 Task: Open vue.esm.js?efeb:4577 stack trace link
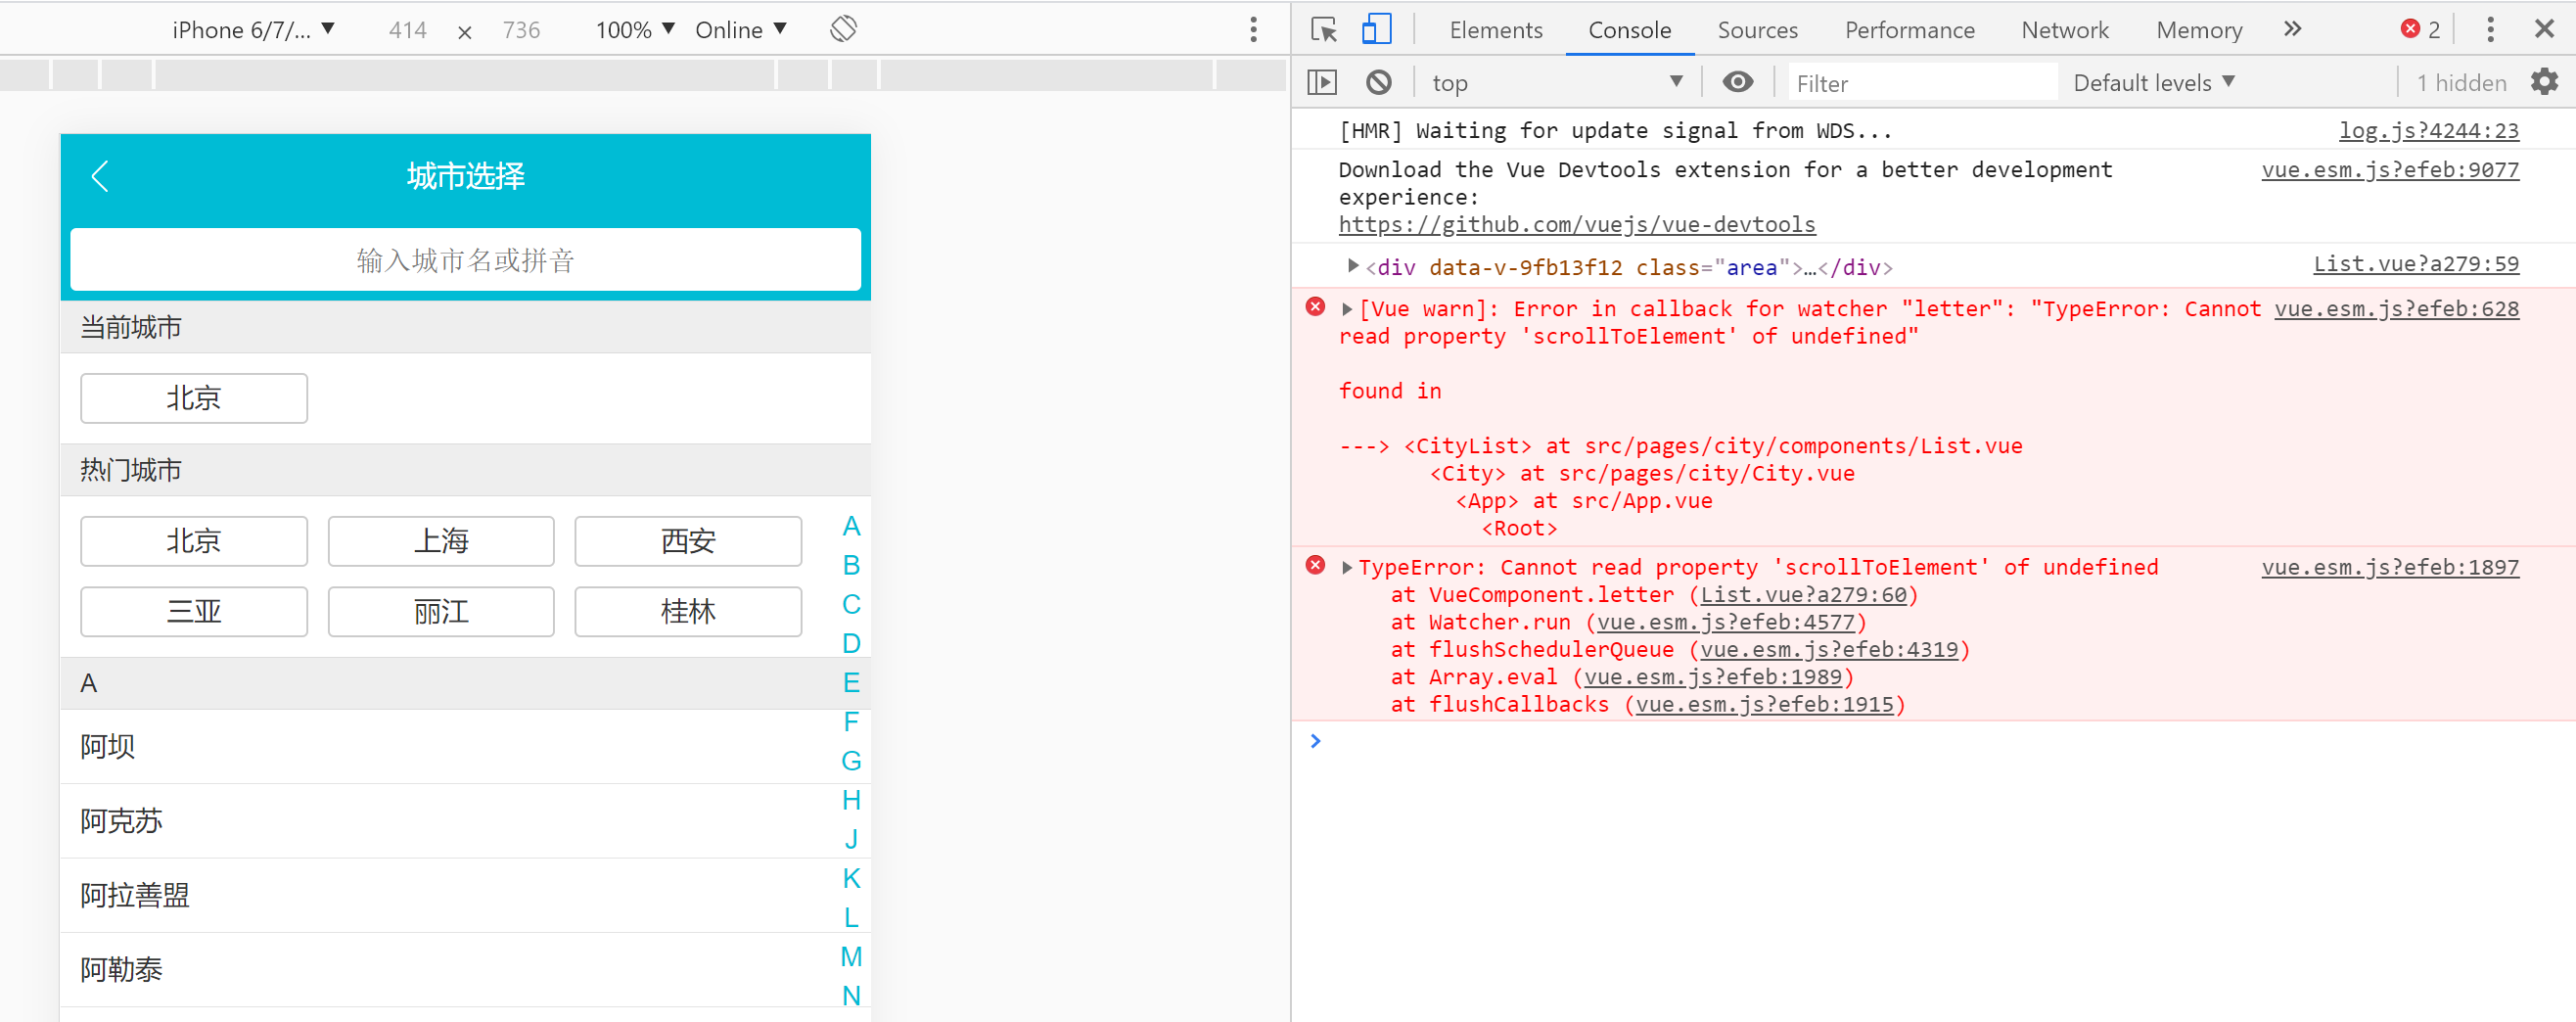click(1725, 622)
